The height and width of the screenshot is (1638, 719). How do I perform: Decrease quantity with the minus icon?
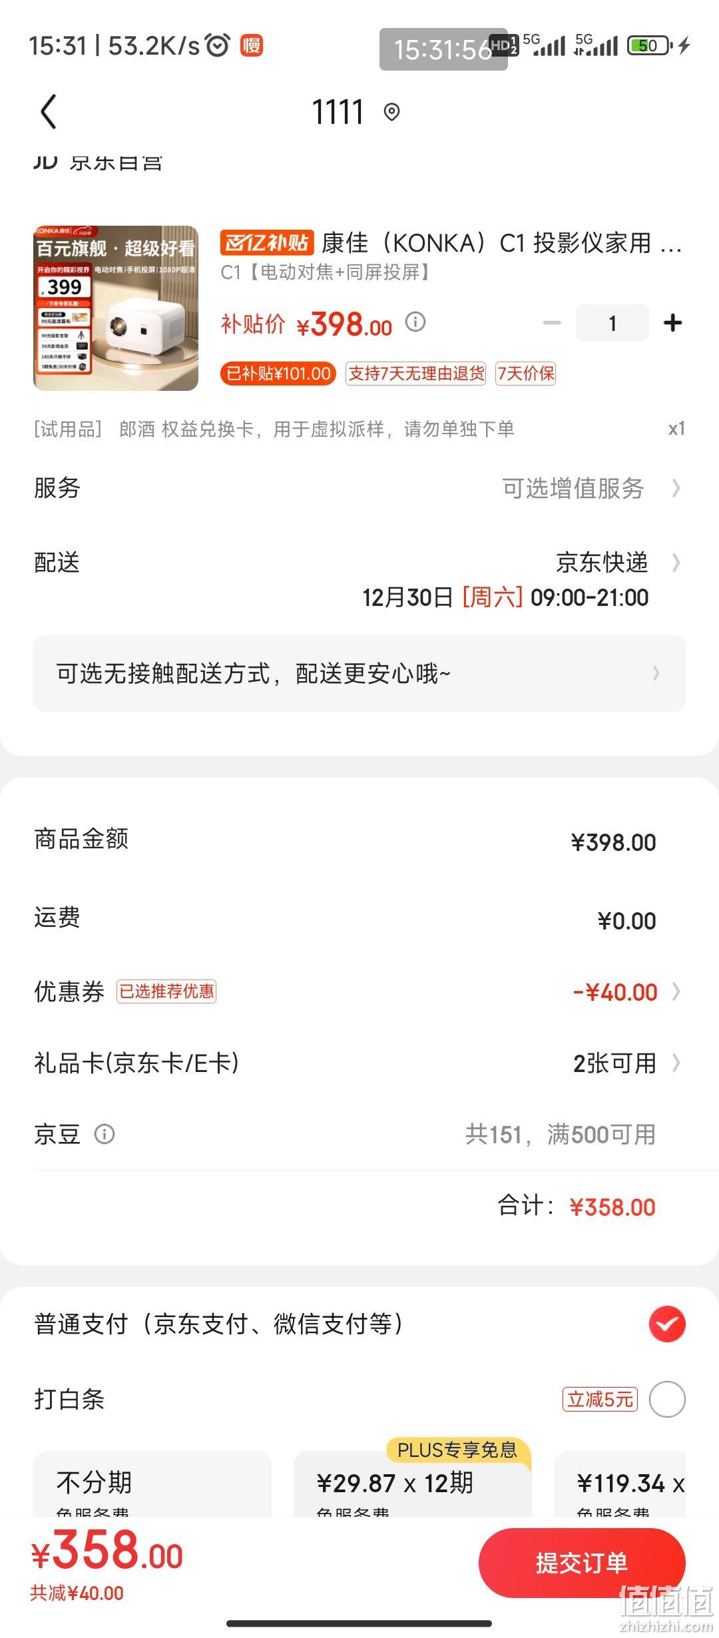552,323
